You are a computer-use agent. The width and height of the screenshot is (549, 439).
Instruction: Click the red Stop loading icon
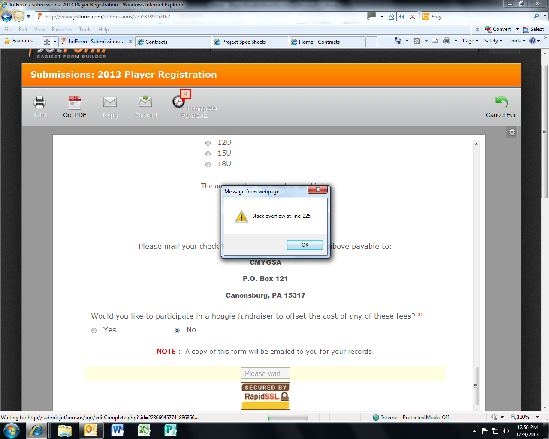click(x=413, y=17)
